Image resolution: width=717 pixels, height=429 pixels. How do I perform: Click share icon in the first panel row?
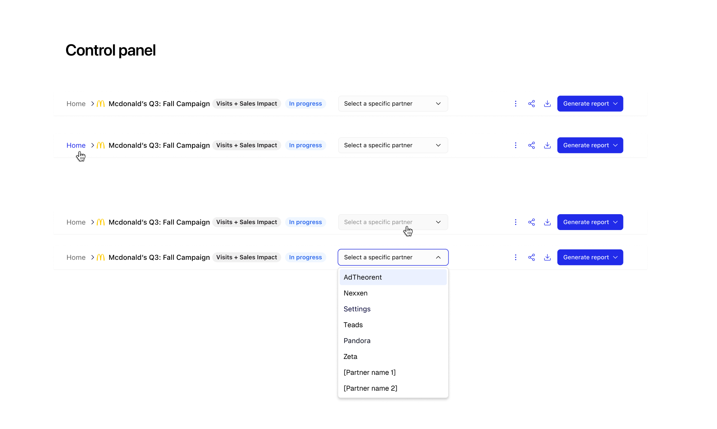(531, 104)
